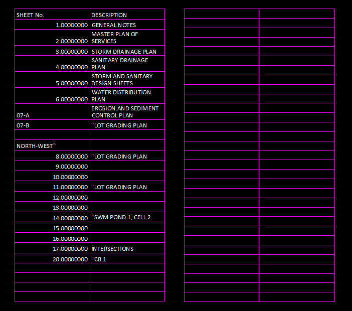Select the 9.00000000 cell
The height and width of the screenshot is (311, 352).
coord(52,166)
